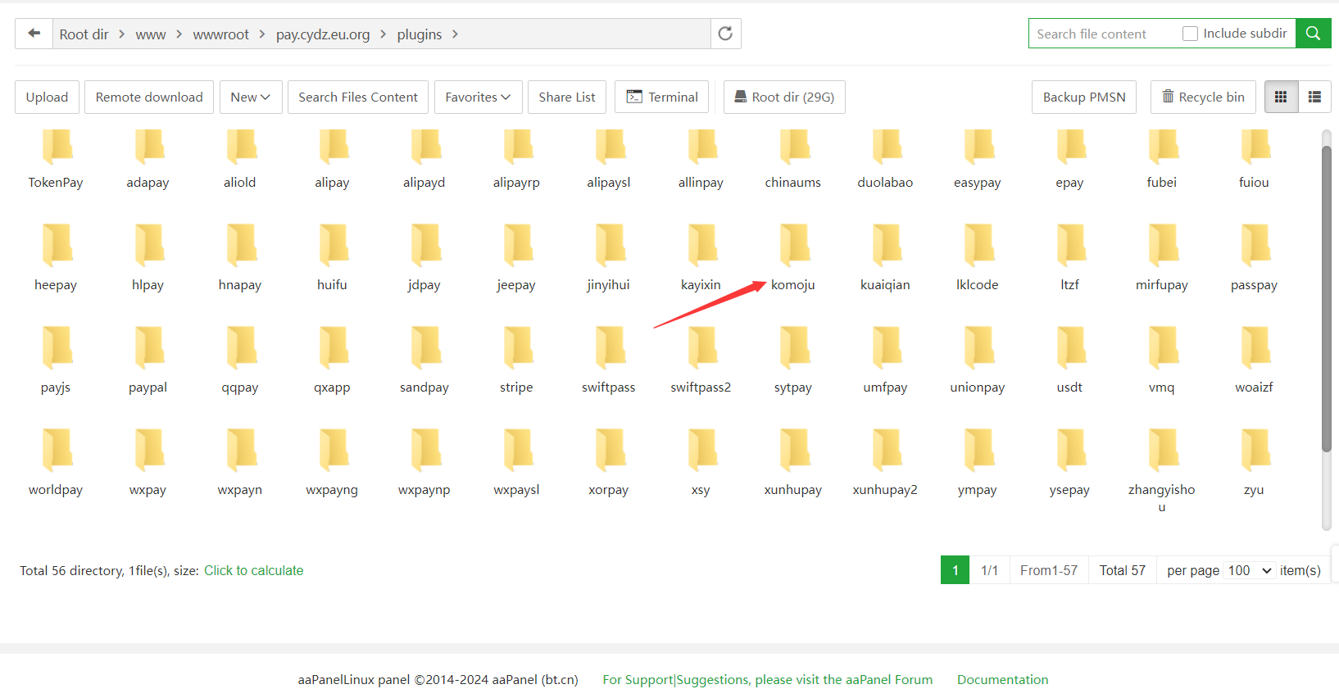Open the komoju folder icon
The image size is (1339, 698).
coord(793,245)
